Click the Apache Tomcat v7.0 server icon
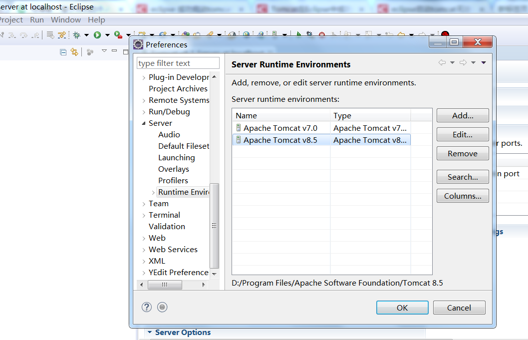 click(239, 128)
